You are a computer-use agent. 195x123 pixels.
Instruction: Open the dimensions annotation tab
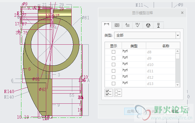pos(107,25)
